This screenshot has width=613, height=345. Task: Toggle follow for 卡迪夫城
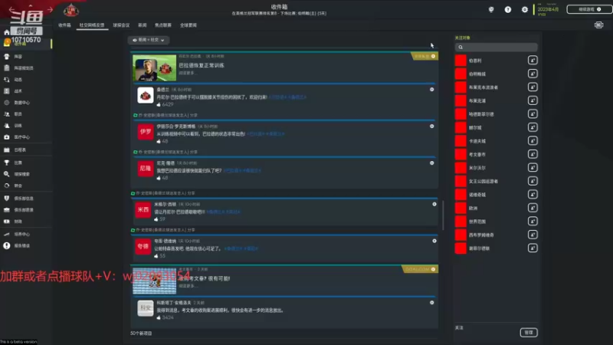click(533, 140)
